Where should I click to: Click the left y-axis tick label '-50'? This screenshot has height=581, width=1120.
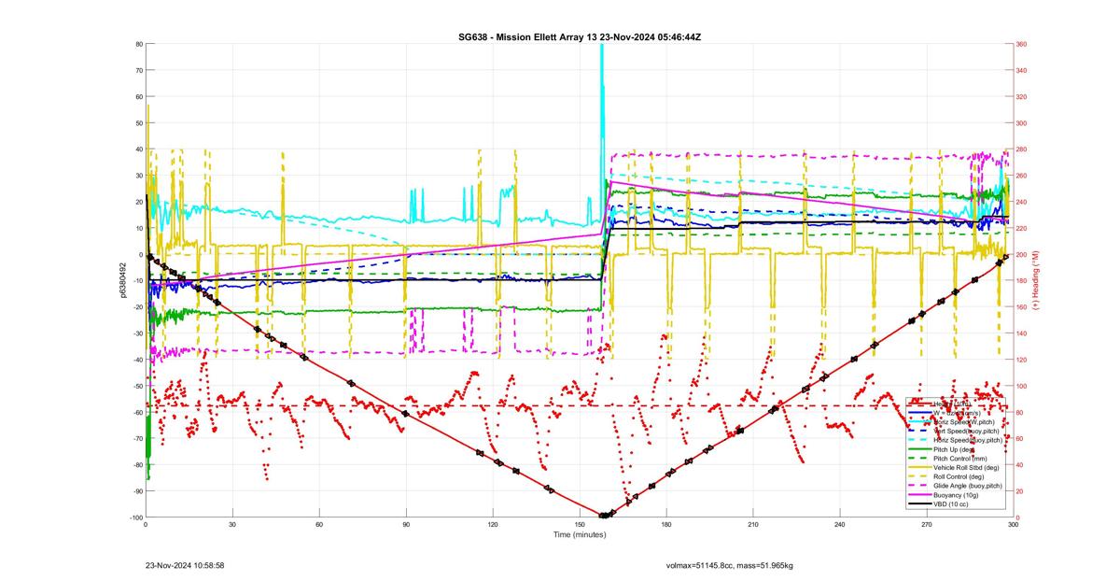click(x=137, y=386)
